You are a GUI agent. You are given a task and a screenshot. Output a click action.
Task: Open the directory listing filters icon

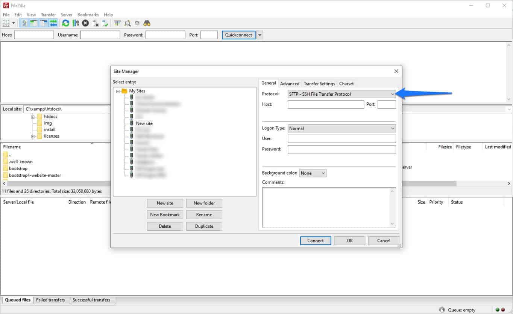[x=118, y=23]
